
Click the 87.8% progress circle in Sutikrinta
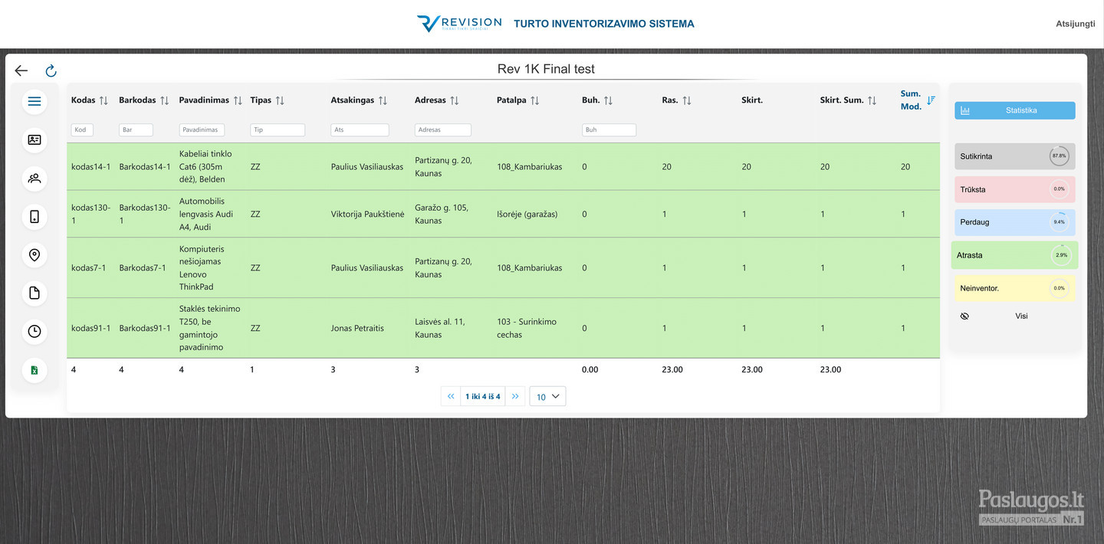1060,156
